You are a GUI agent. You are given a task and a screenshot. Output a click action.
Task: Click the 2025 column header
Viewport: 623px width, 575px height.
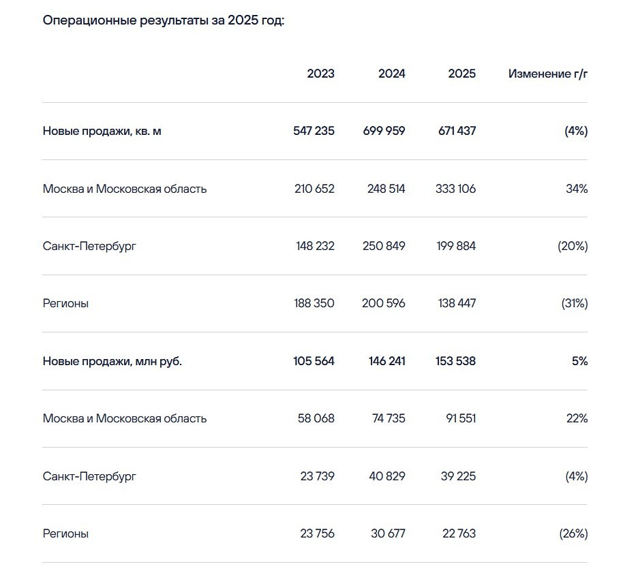pos(461,74)
